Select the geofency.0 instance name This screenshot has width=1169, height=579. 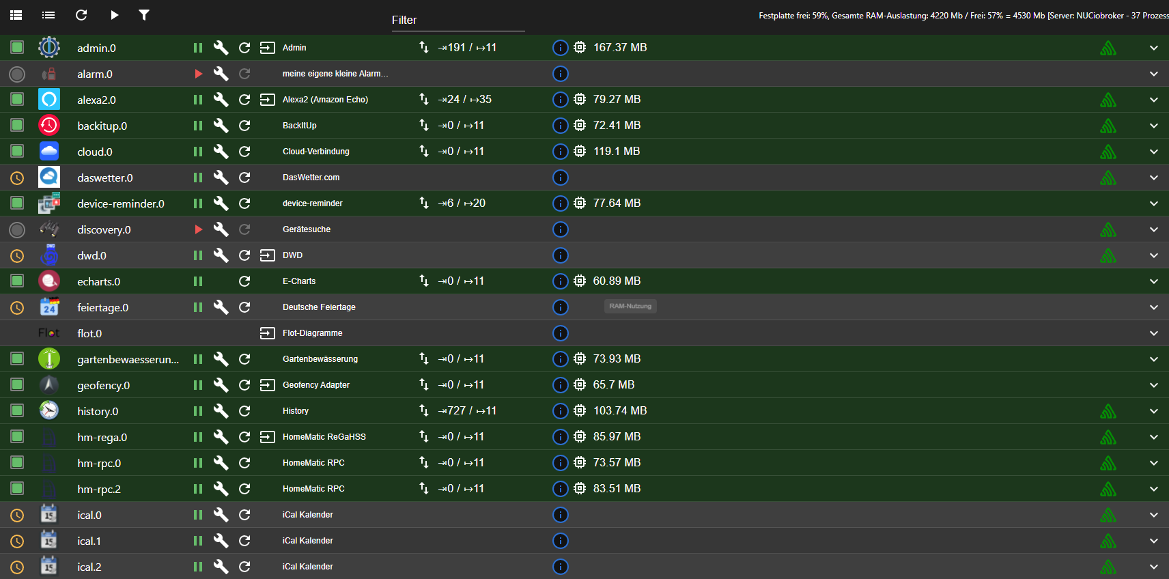click(x=104, y=385)
